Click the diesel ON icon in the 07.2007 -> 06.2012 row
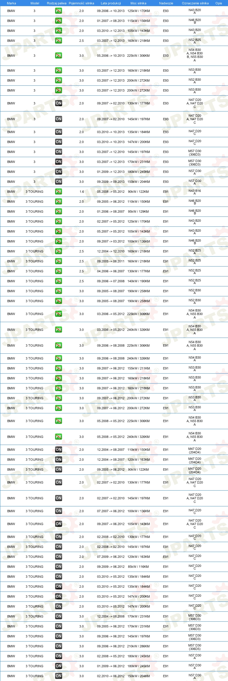Screen dimensions: 228x681 click(x=58, y=511)
